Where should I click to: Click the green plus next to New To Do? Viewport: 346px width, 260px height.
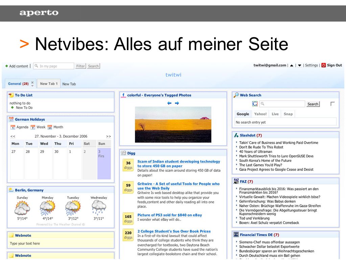pyautogui.click(x=13, y=108)
